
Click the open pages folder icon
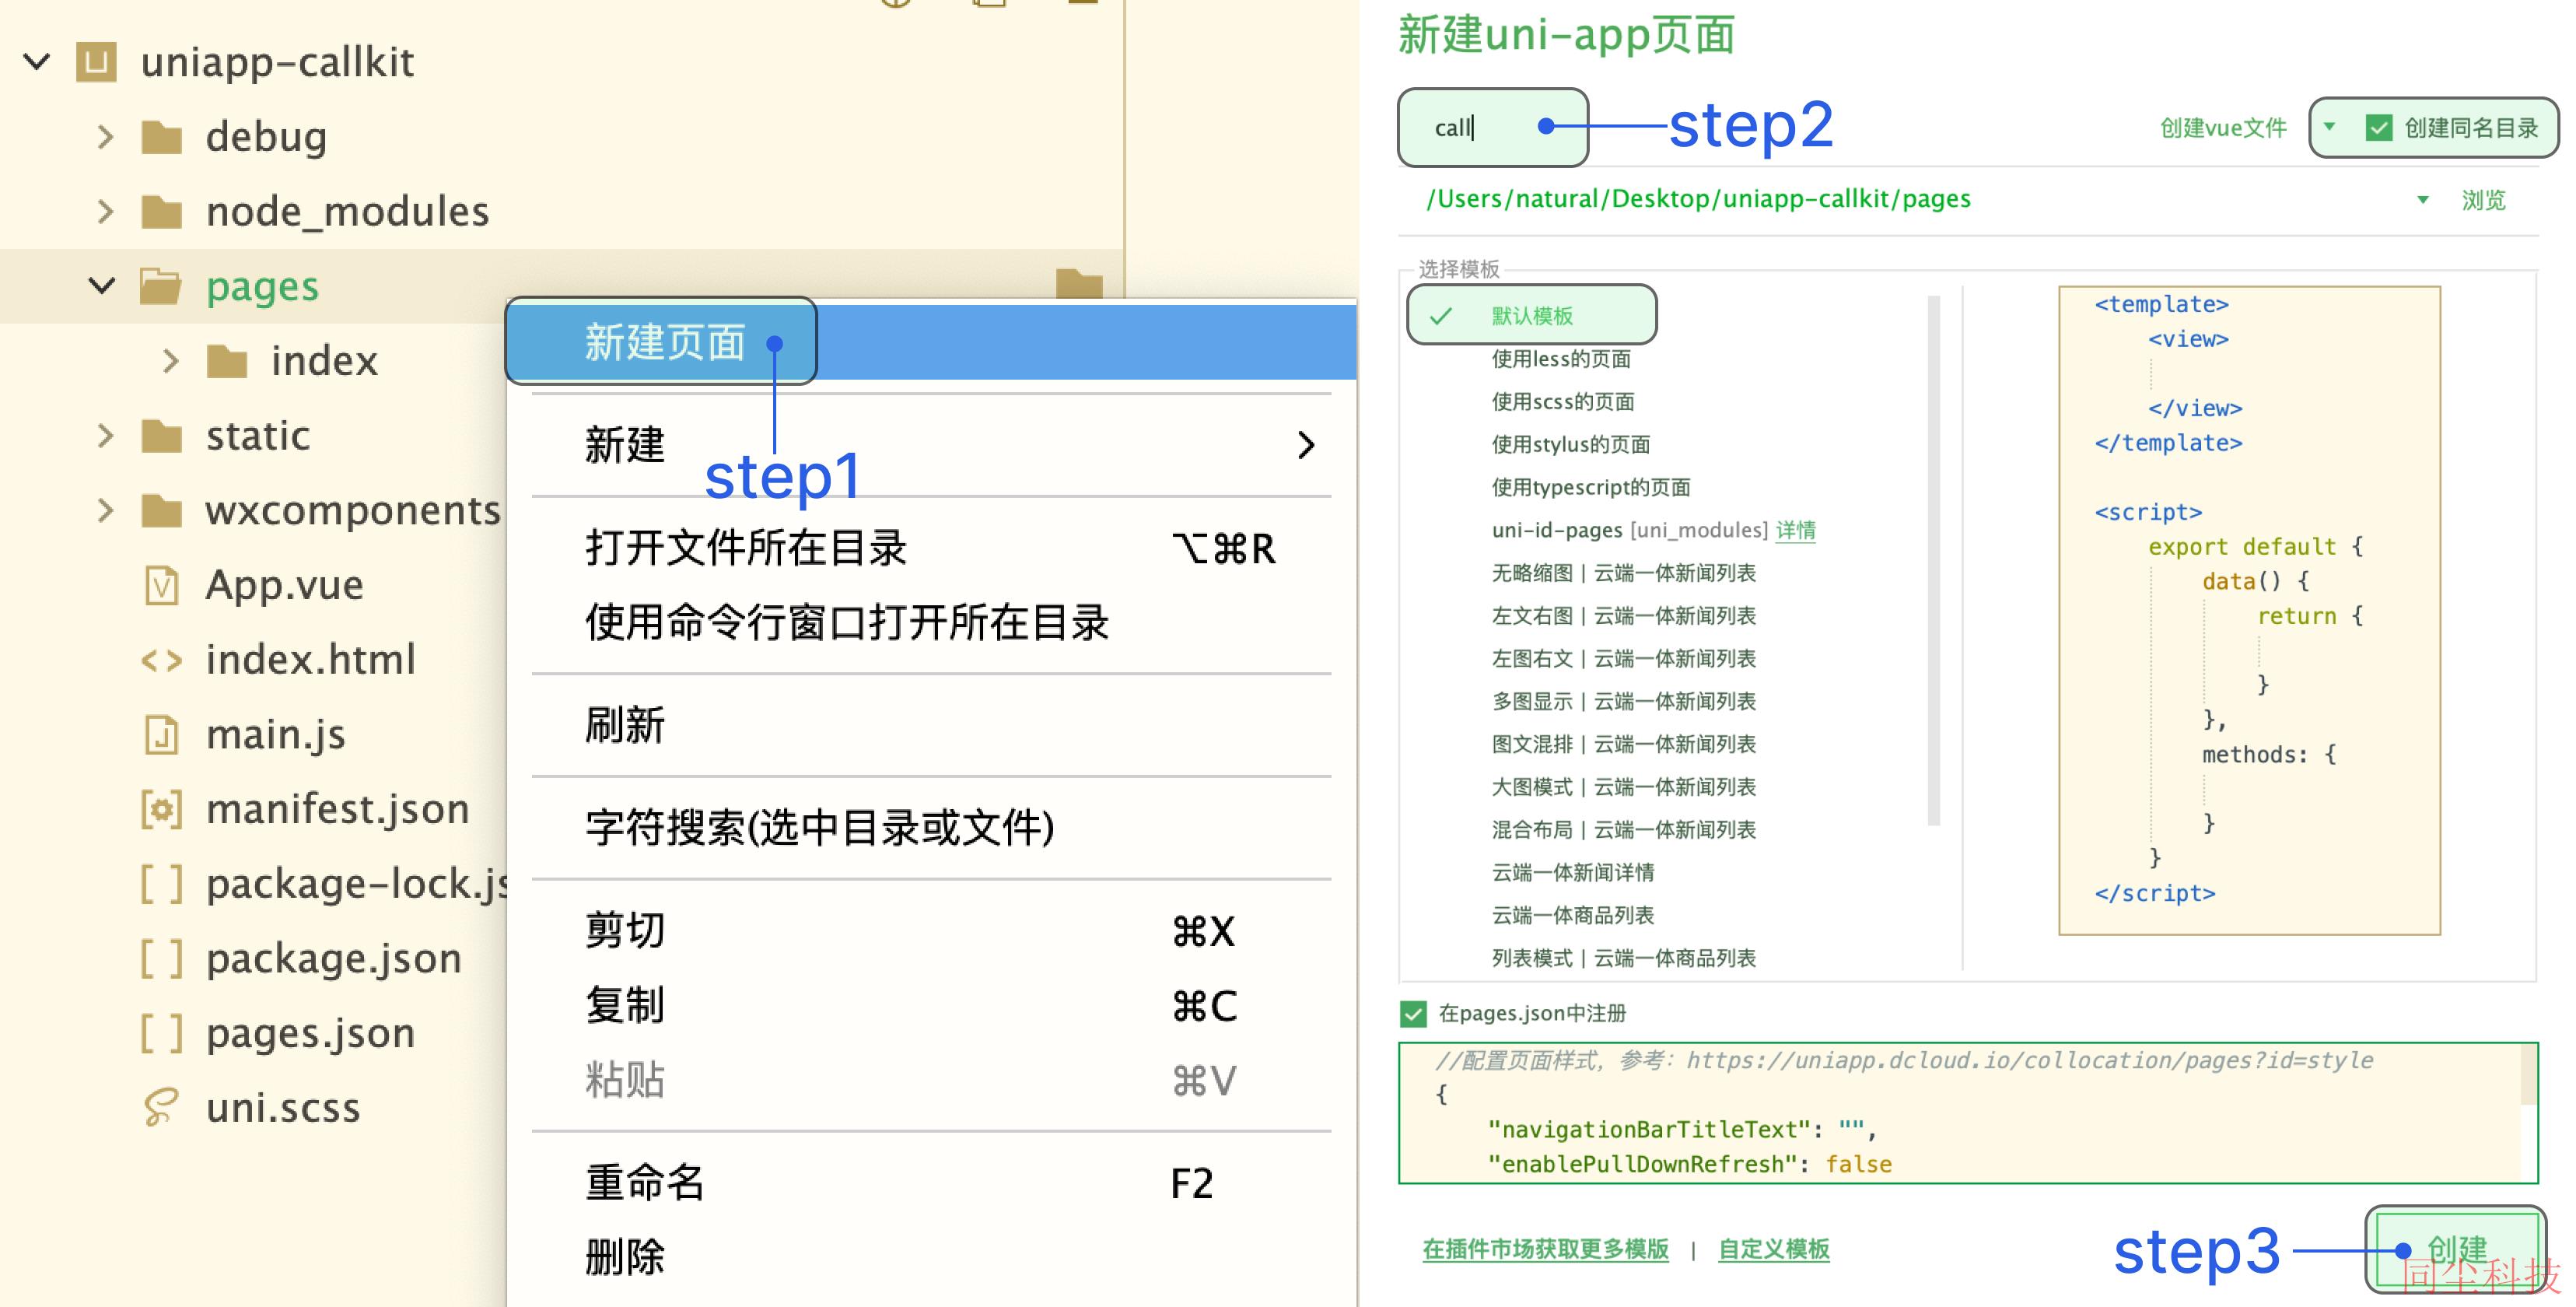click(x=161, y=287)
